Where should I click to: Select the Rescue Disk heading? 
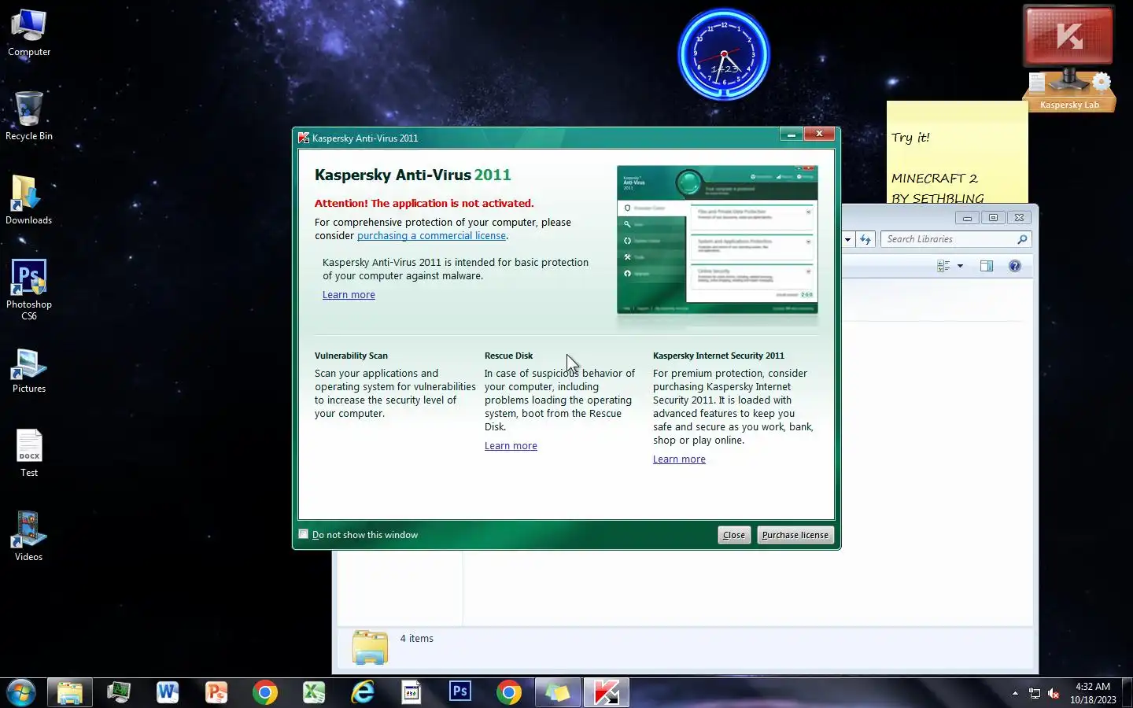[x=508, y=356]
